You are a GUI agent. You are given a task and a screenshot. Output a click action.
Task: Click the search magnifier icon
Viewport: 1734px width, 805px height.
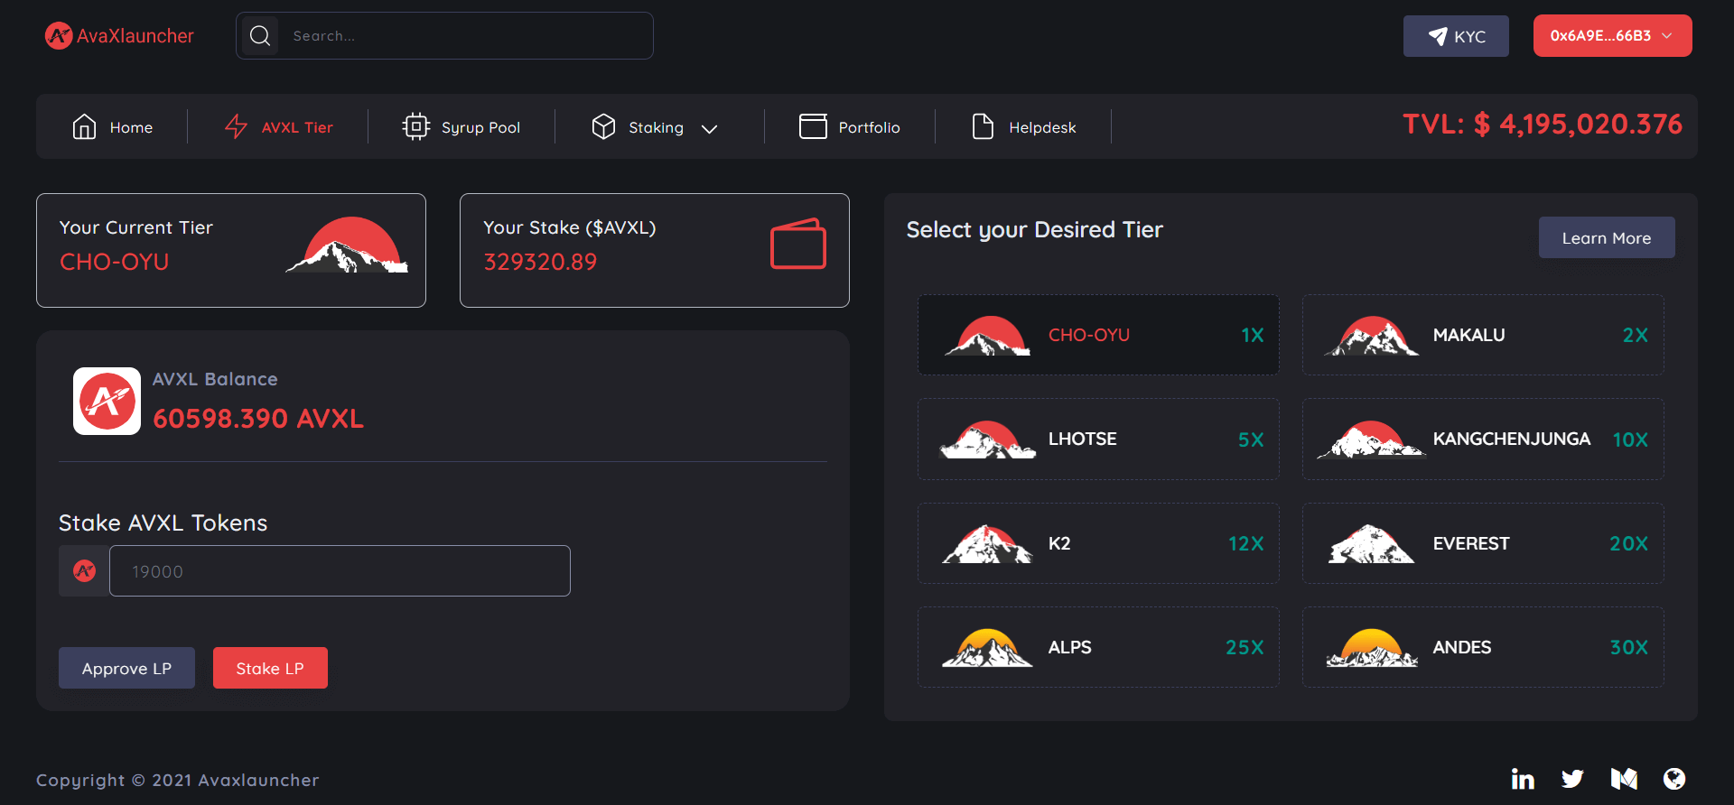coord(260,36)
